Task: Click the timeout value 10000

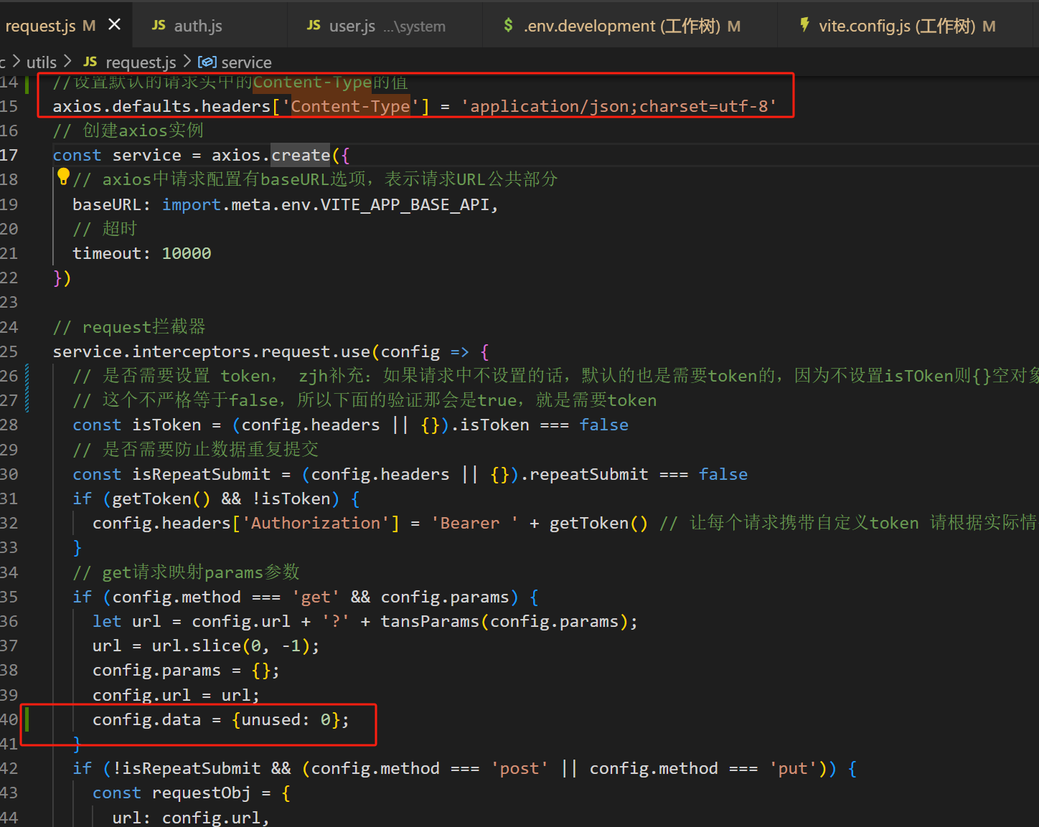Action: click(187, 253)
